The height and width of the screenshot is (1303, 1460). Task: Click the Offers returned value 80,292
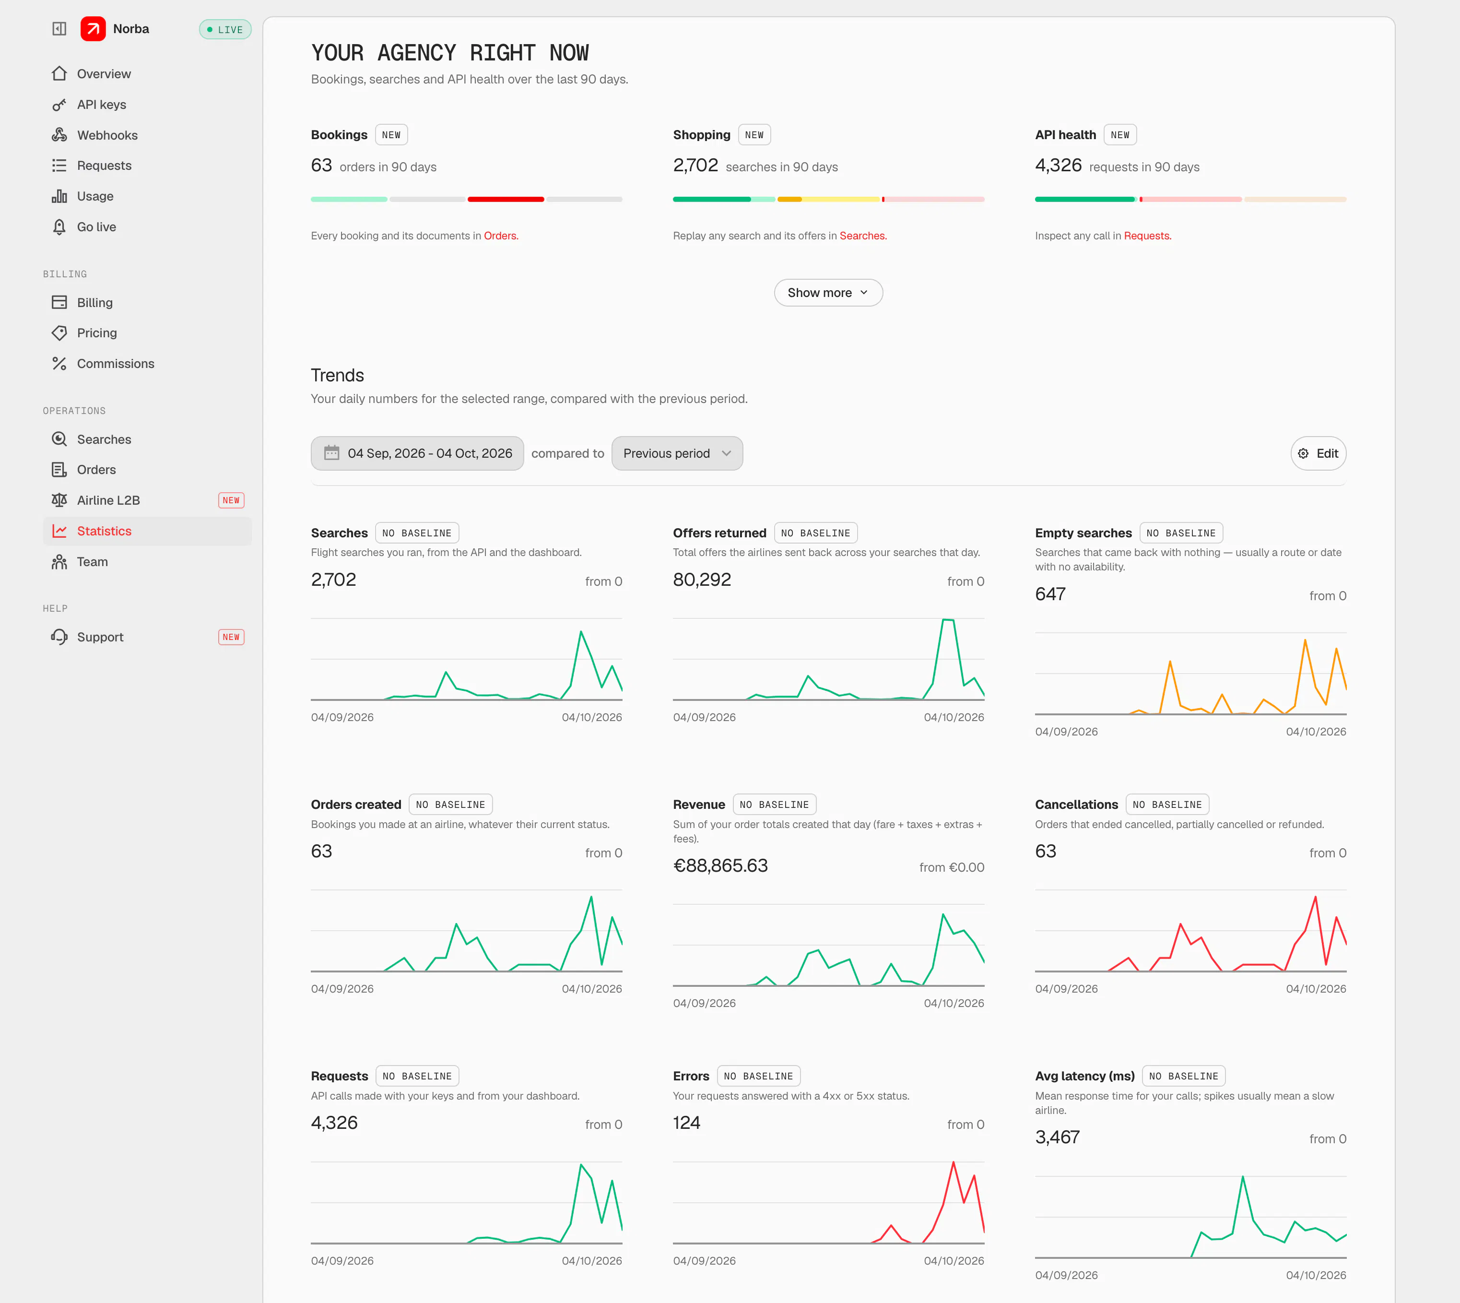tap(702, 579)
